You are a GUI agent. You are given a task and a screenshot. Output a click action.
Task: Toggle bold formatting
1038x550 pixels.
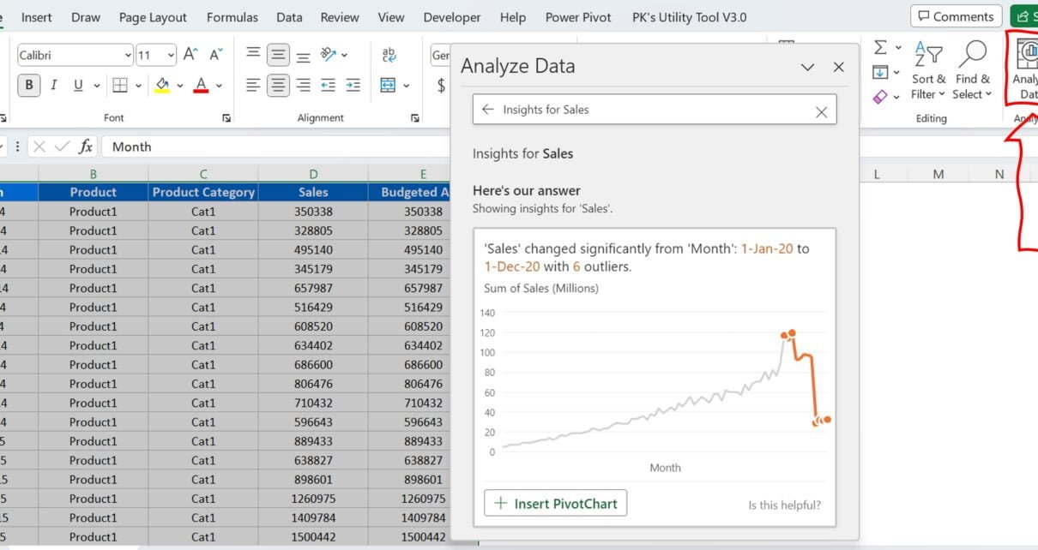click(x=28, y=84)
